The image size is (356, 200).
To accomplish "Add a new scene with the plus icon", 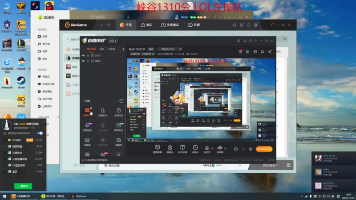I will coord(123,49).
